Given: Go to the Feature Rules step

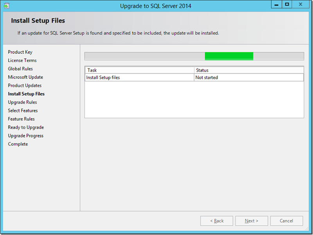Looking at the screenshot, I should coord(21,119).
